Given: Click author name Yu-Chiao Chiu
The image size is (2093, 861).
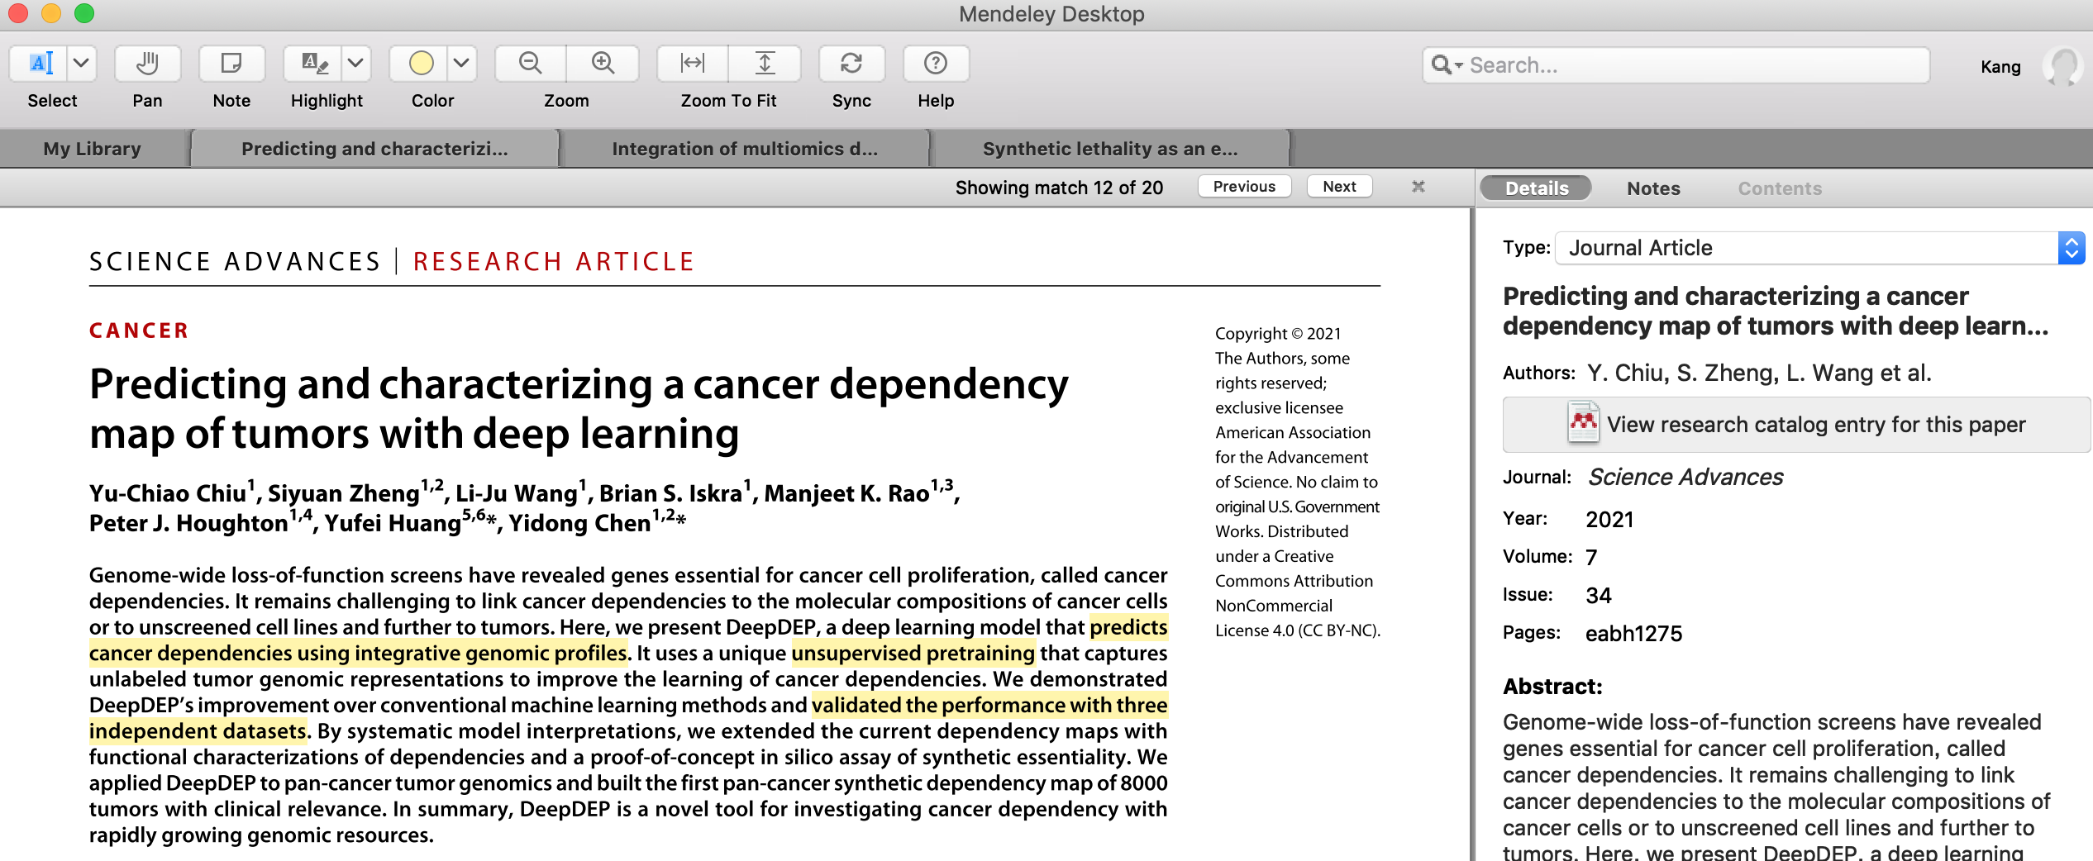Looking at the screenshot, I should pyautogui.click(x=168, y=493).
